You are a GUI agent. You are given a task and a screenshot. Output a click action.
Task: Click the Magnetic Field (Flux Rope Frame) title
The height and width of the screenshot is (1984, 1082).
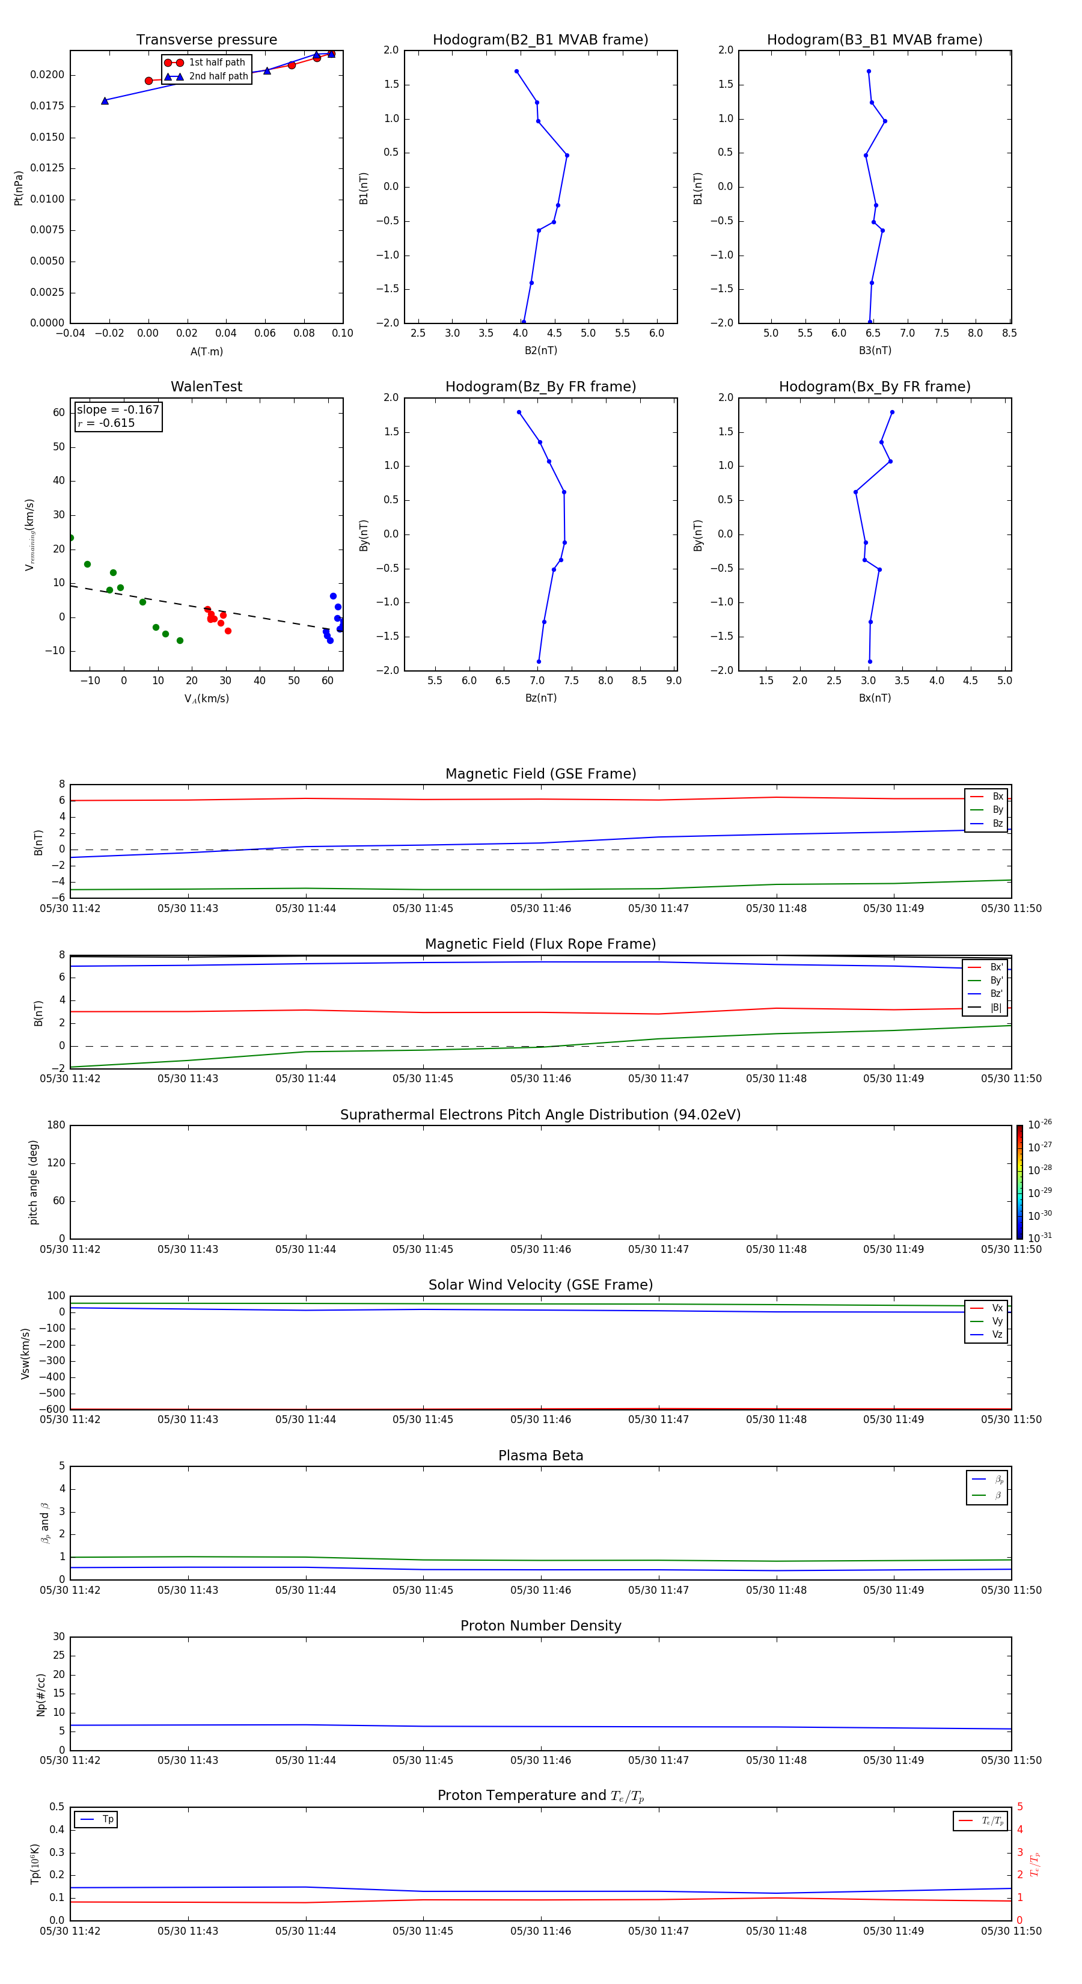click(x=540, y=945)
